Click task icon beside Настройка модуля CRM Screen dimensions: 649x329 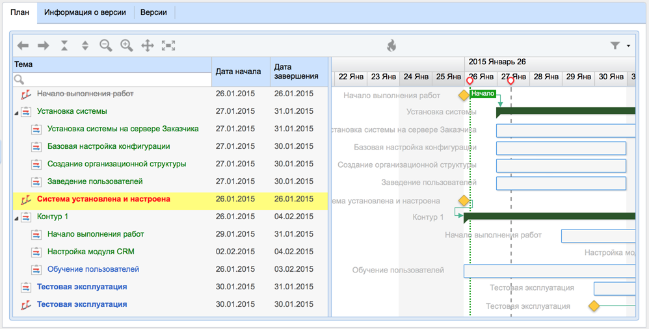36,252
